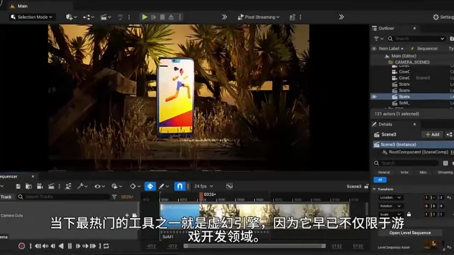Expand hidden toolbar items before Pixel Streaming
The height and width of the screenshot is (255, 454).
(224, 17)
